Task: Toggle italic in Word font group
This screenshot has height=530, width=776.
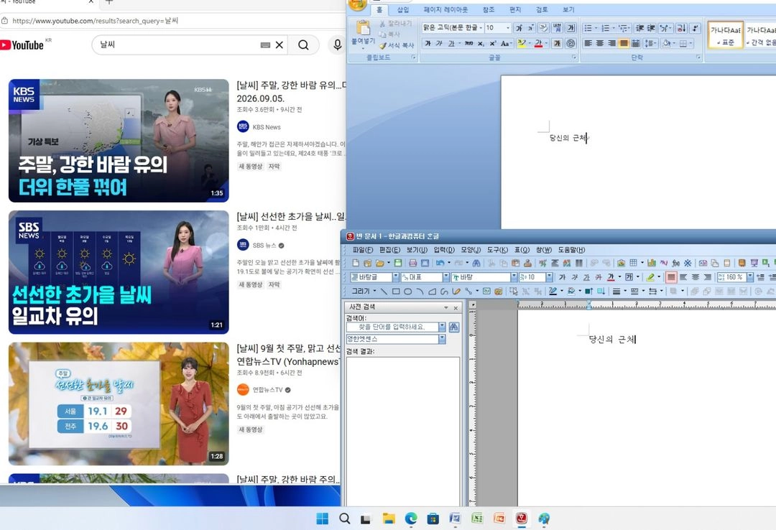Action: [439, 44]
